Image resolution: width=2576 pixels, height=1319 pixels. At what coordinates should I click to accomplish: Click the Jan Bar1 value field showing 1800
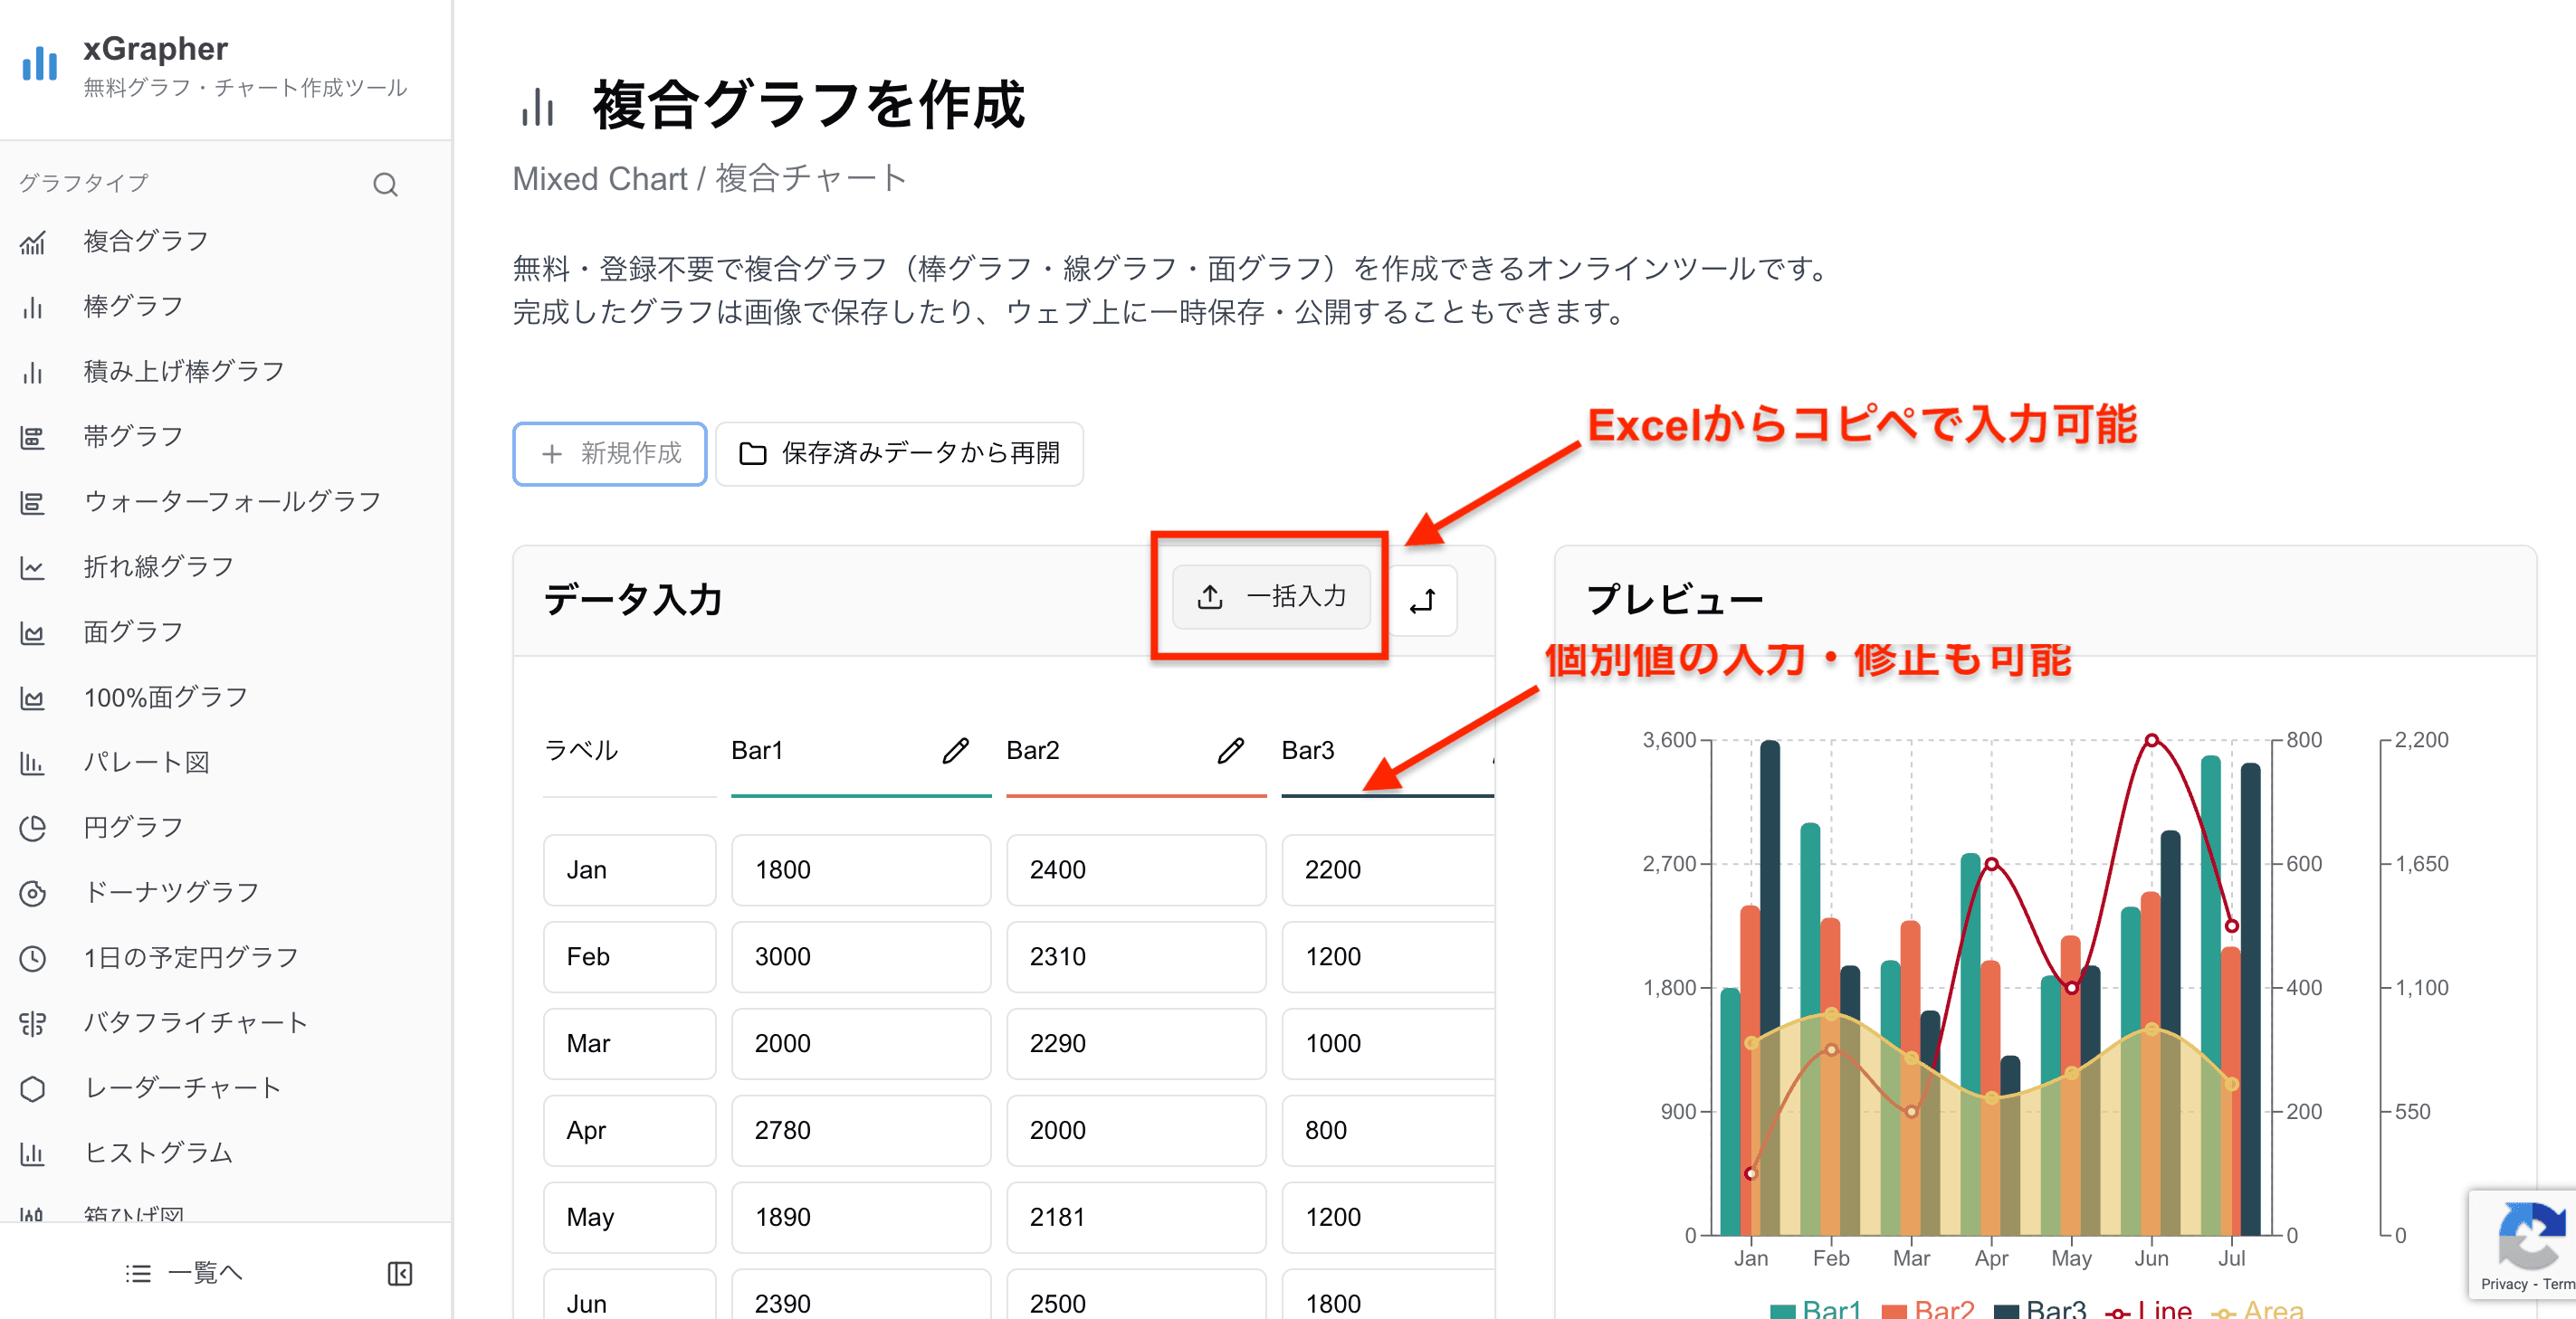861,869
